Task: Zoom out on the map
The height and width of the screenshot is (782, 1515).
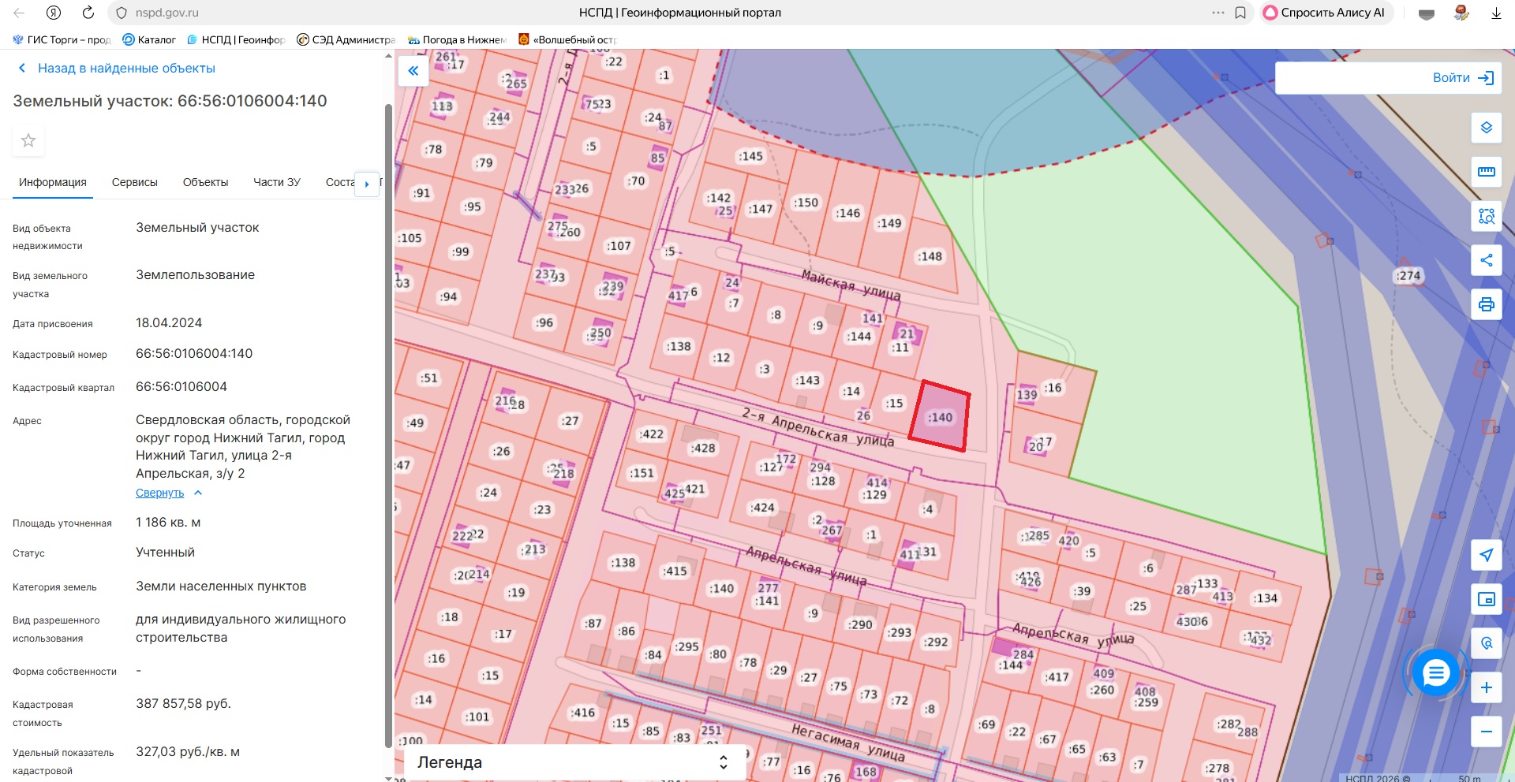Action: tap(1486, 732)
